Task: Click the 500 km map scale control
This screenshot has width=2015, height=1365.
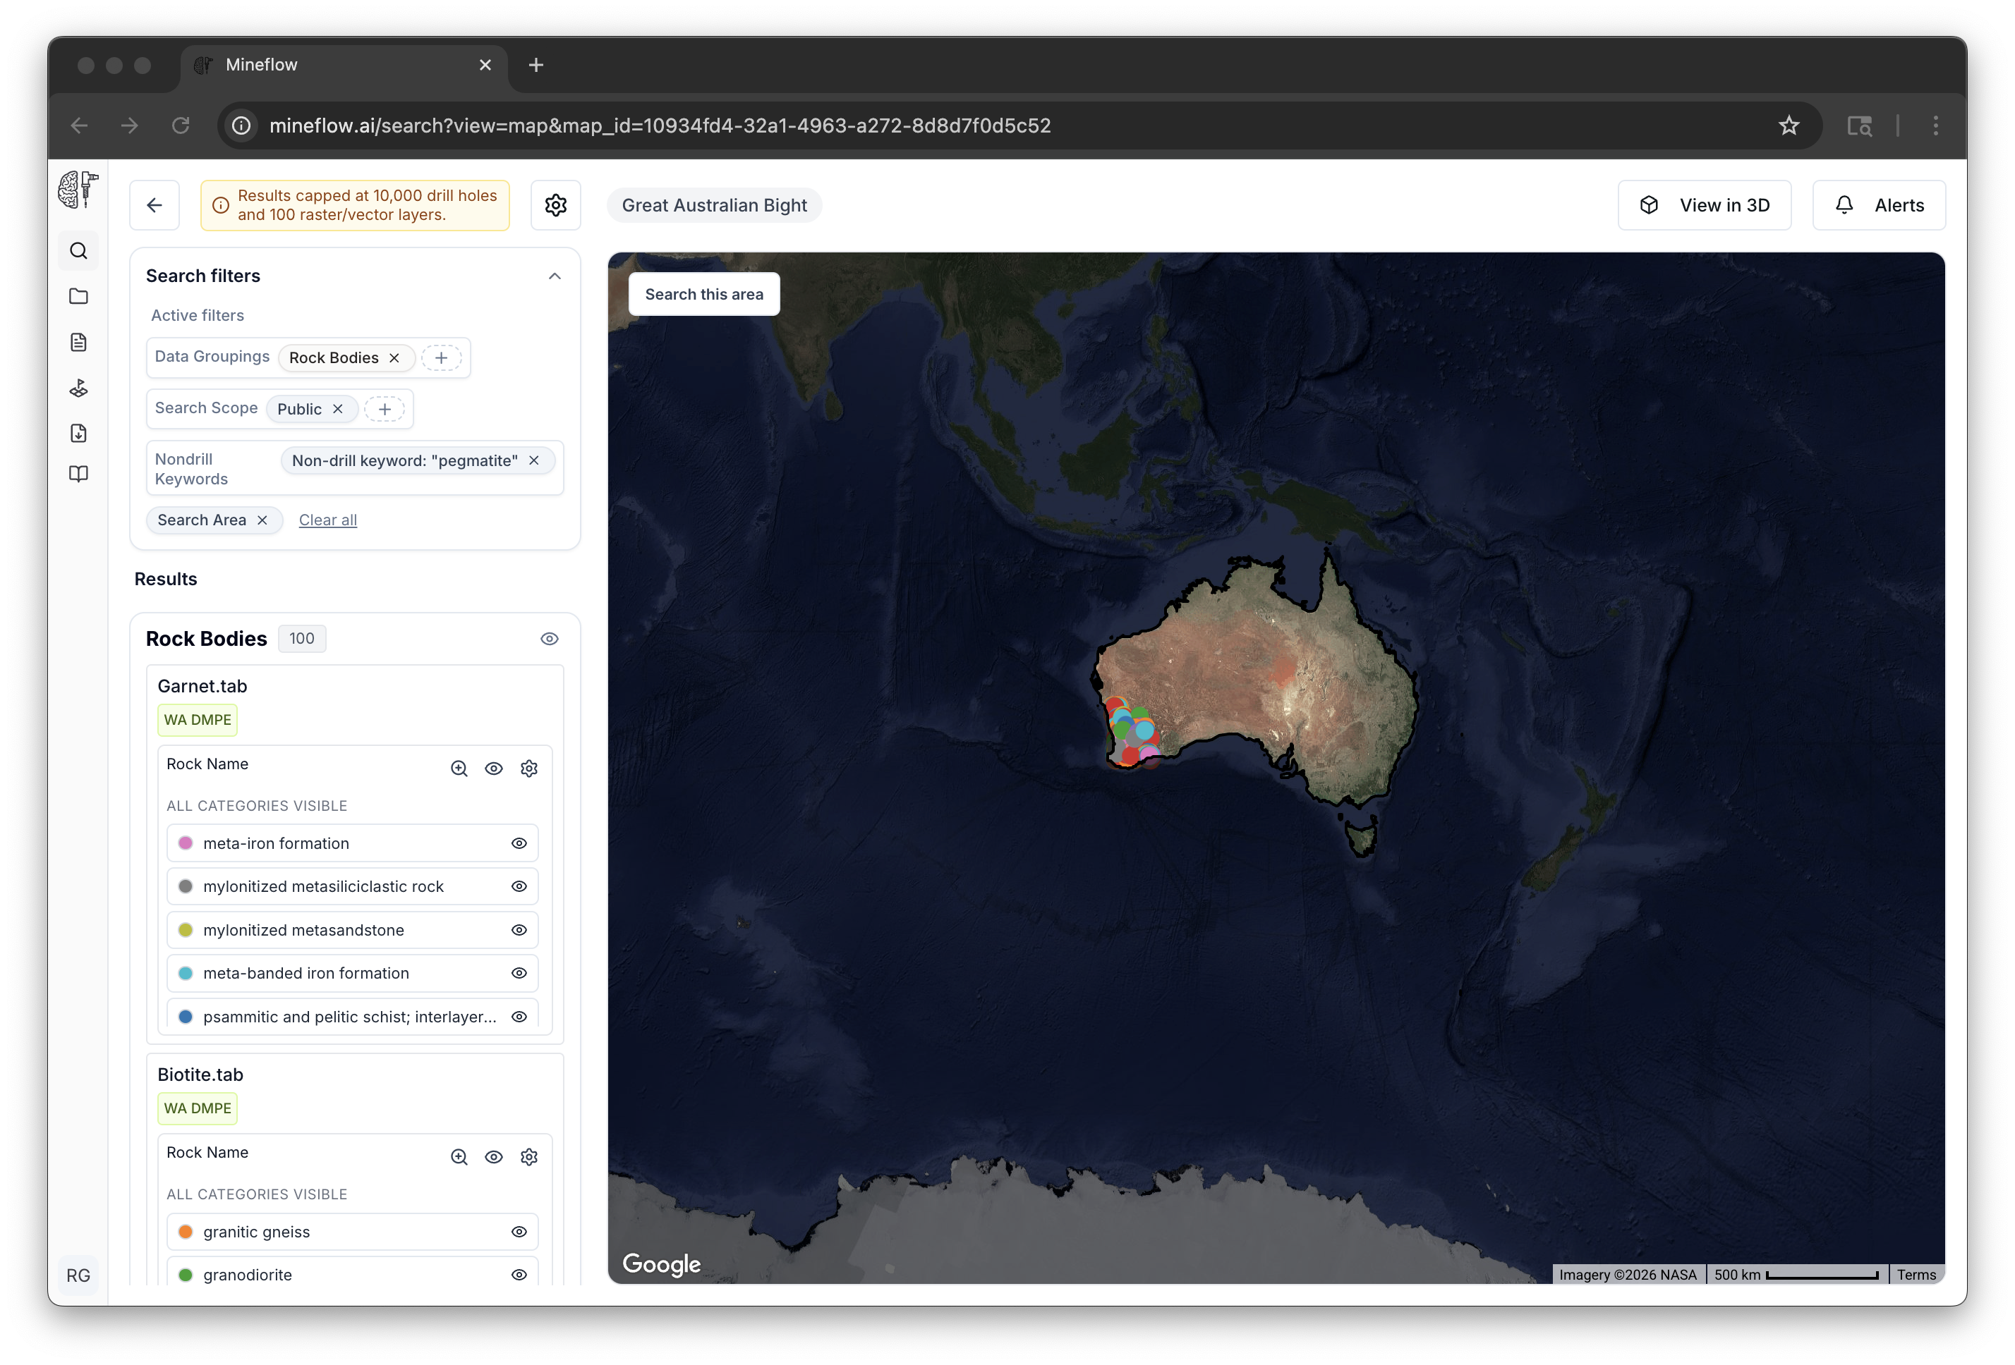Action: pyautogui.click(x=1798, y=1274)
